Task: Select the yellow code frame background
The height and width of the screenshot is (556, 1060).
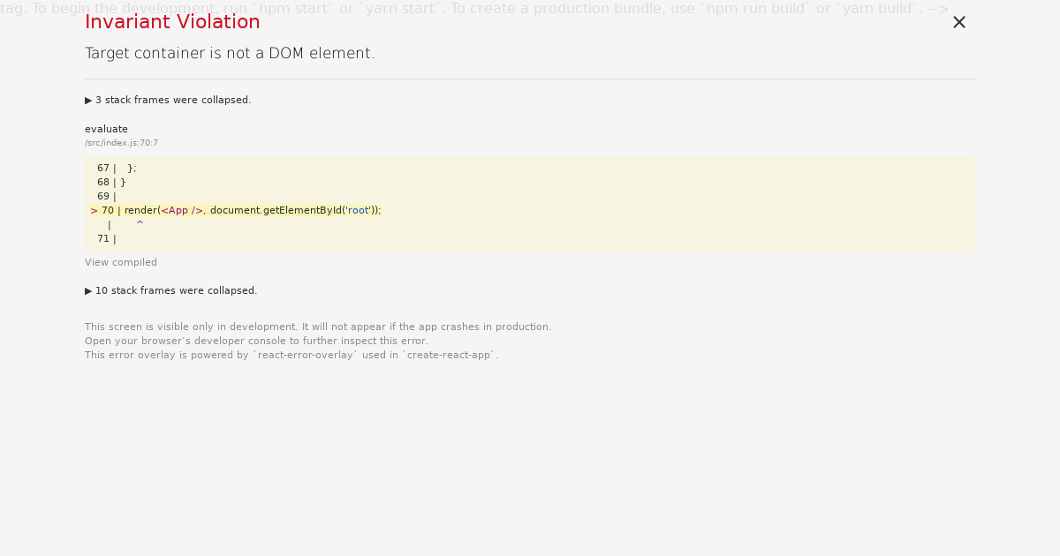Action: click(x=618, y=203)
